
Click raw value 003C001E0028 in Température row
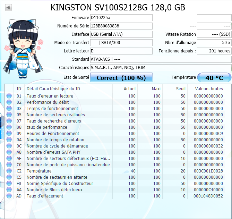[x=208, y=171]
